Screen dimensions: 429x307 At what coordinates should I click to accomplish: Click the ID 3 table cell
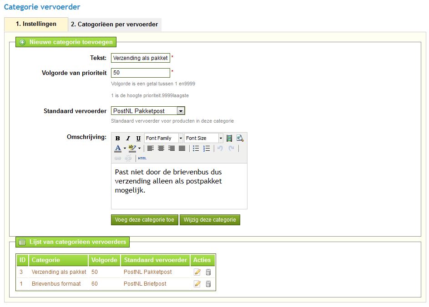pos(21,272)
